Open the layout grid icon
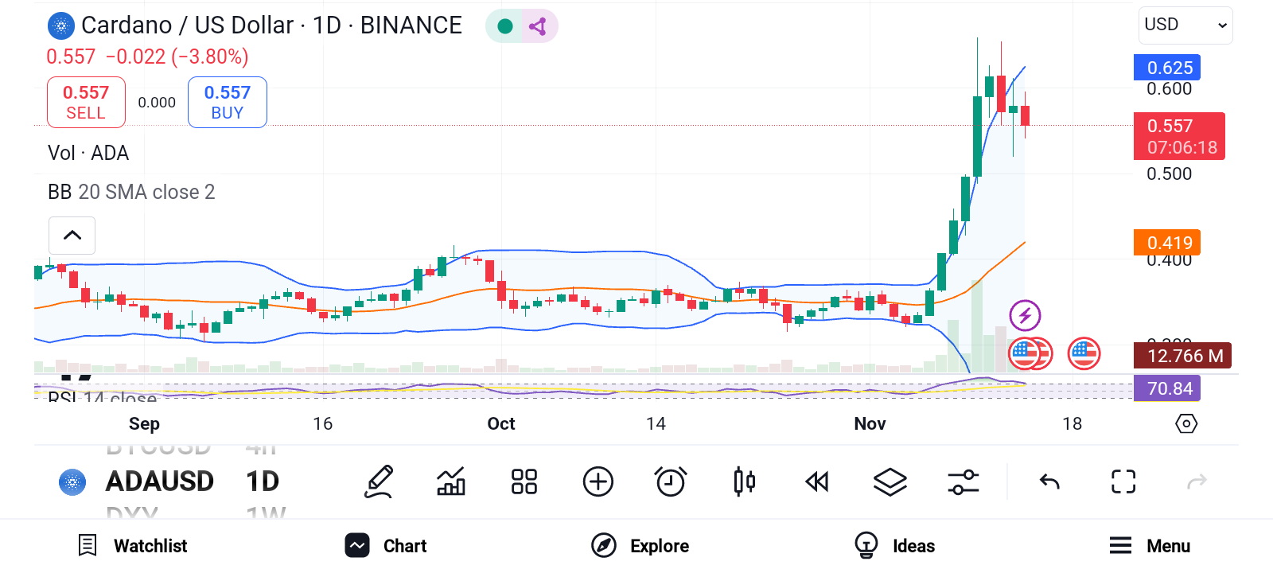This screenshot has height=573, width=1273. click(524, 481)
